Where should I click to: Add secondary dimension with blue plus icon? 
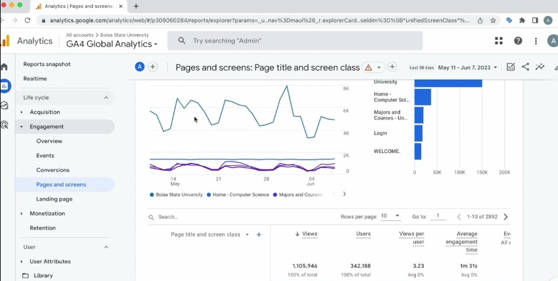pyautogui.click(x=259, y=235)
